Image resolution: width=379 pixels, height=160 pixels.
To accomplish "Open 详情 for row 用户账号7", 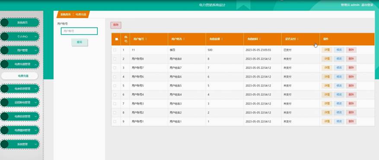I will point(327,68).
